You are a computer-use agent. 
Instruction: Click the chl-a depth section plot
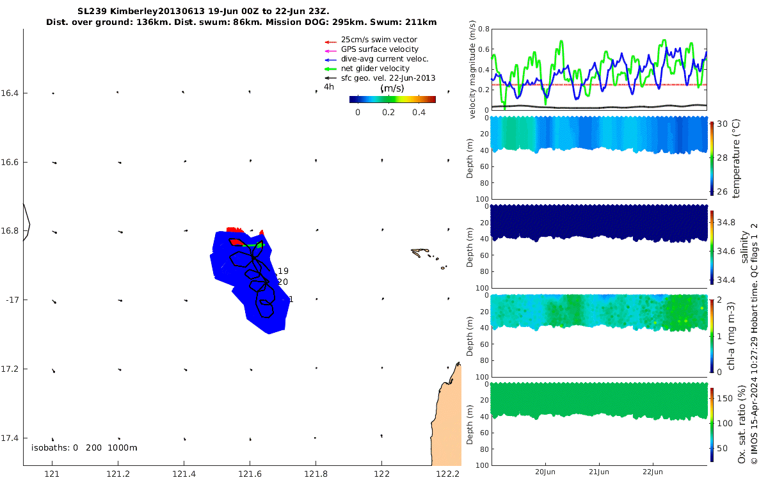(599, 335)
